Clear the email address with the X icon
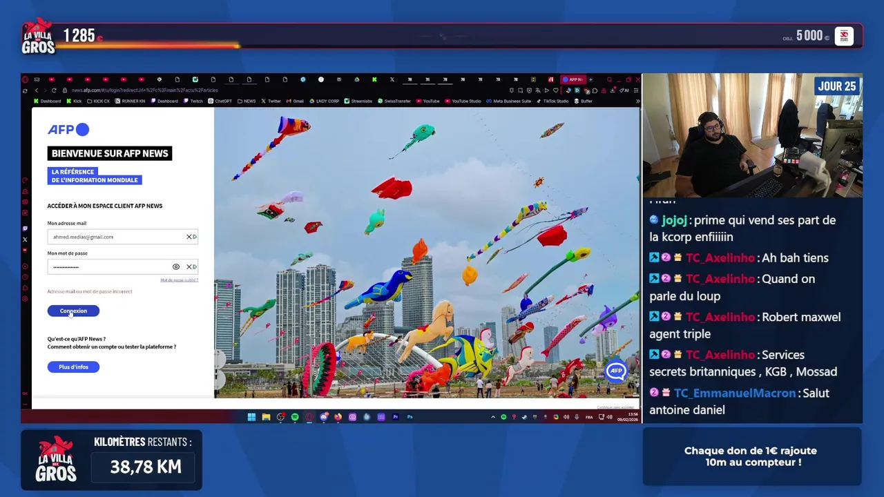 click(x=189, y=237)
